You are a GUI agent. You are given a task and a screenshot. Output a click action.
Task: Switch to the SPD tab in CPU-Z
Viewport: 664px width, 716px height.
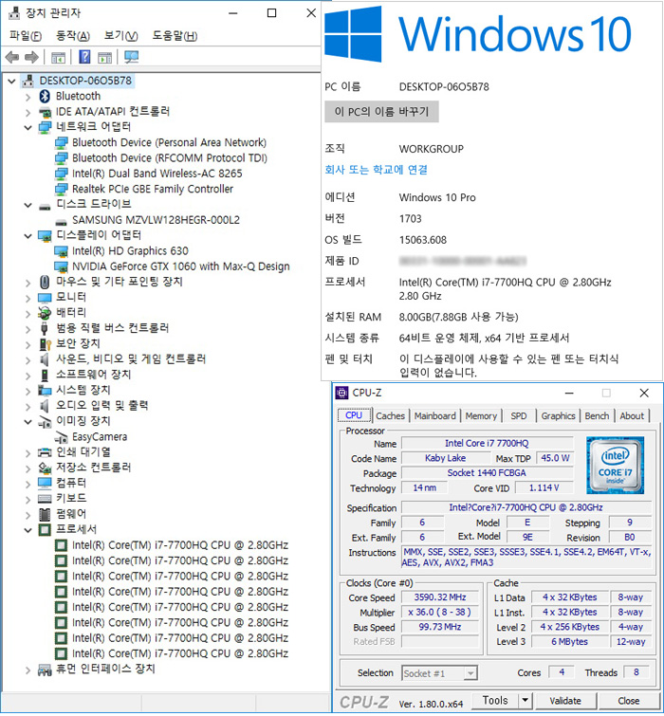point(518,416)
